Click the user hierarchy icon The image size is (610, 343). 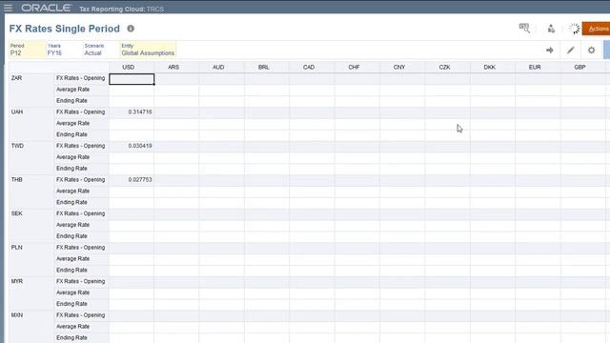[551, 29]
